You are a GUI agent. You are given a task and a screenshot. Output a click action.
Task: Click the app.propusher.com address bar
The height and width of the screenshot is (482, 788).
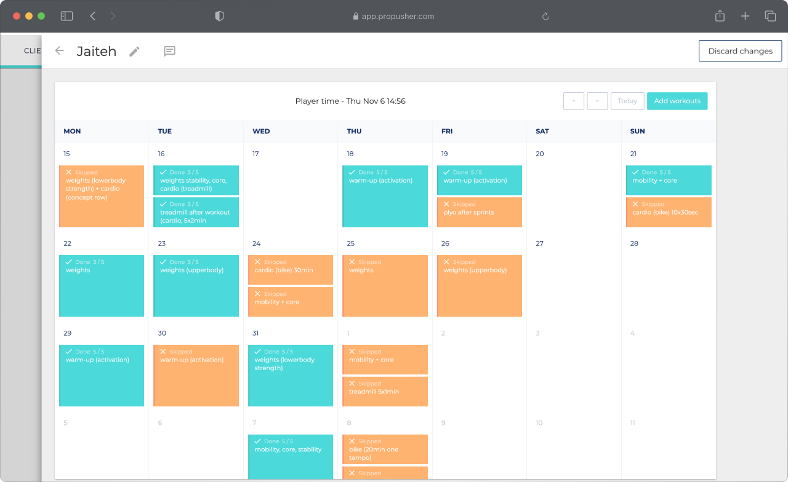click(394, 17)
